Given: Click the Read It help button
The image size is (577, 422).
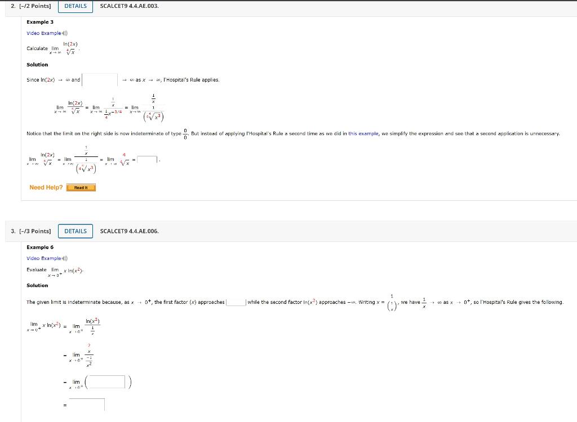Looking at the screenshot, I should tap(81, 187).
